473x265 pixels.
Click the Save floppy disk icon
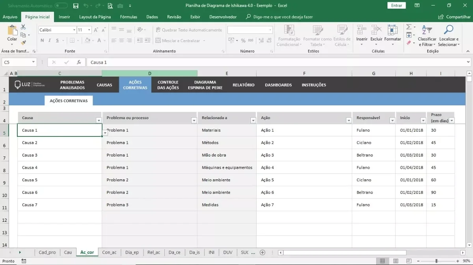pyautogui.click(x=76, y=6)
